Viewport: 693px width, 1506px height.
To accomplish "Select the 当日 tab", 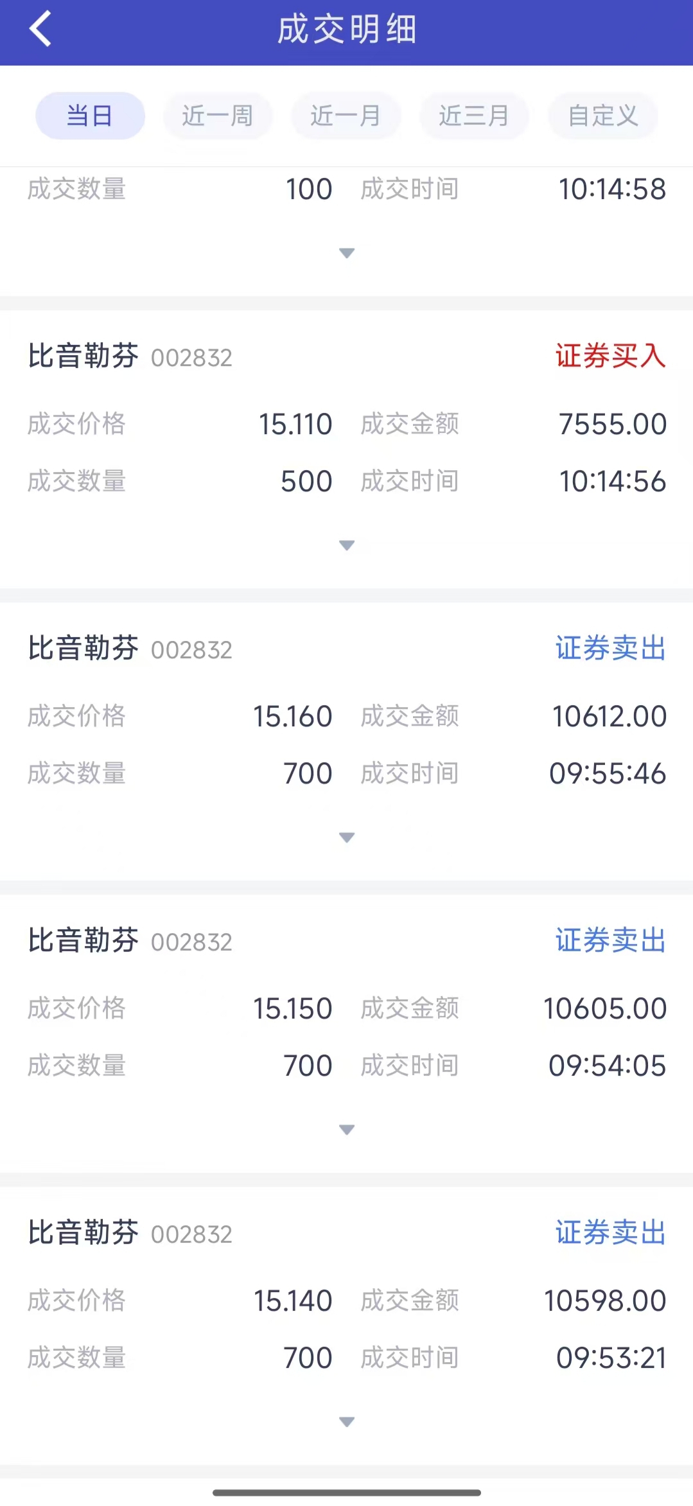I will pyautogui.click(x=90, y=116).
